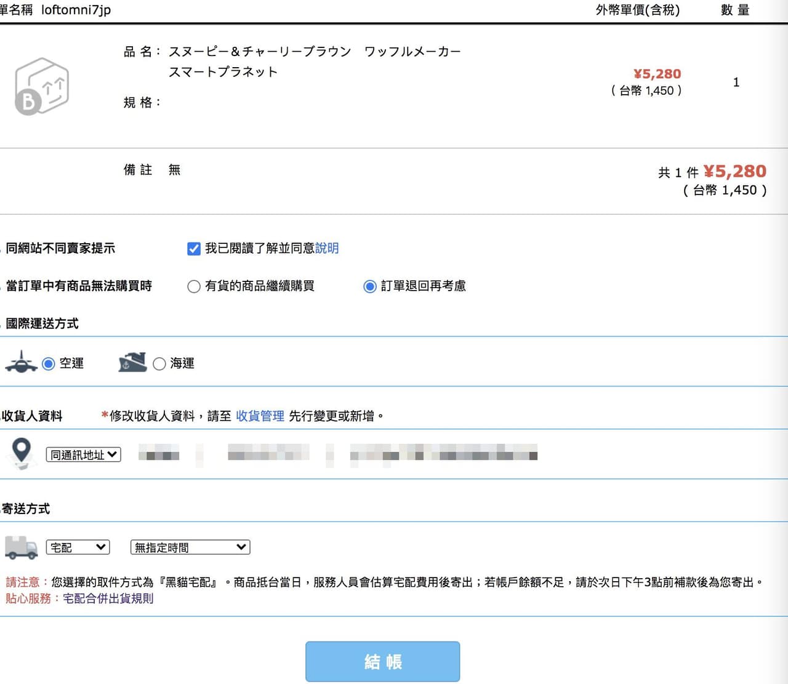Click the item's converted price ( 台幣 1,450 )
This screenshot has height=684, width=788.
(x=646, y=91)
